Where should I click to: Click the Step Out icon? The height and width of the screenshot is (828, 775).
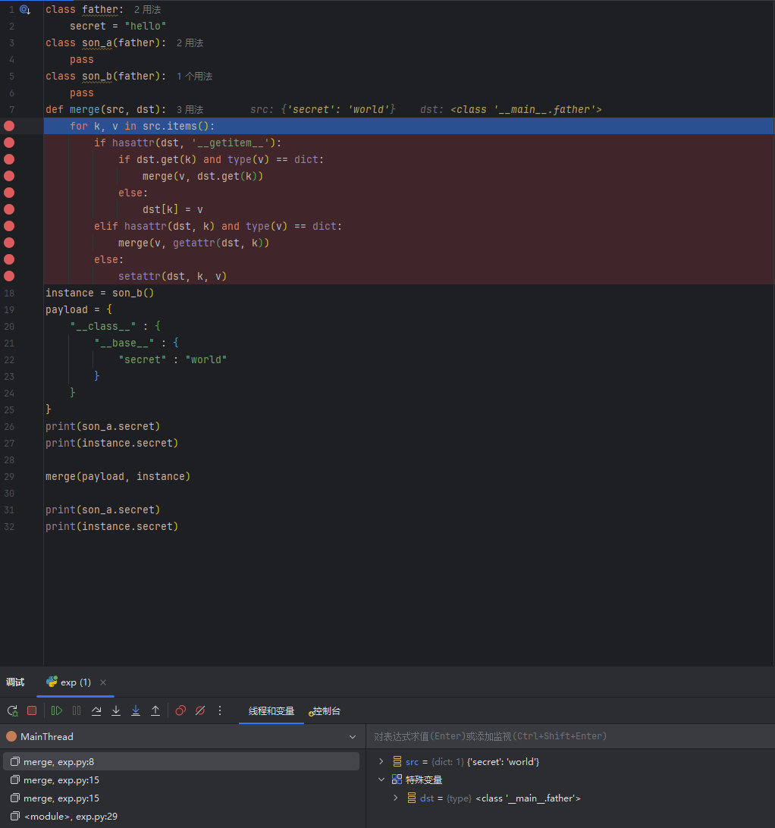[x=155, y=710]
